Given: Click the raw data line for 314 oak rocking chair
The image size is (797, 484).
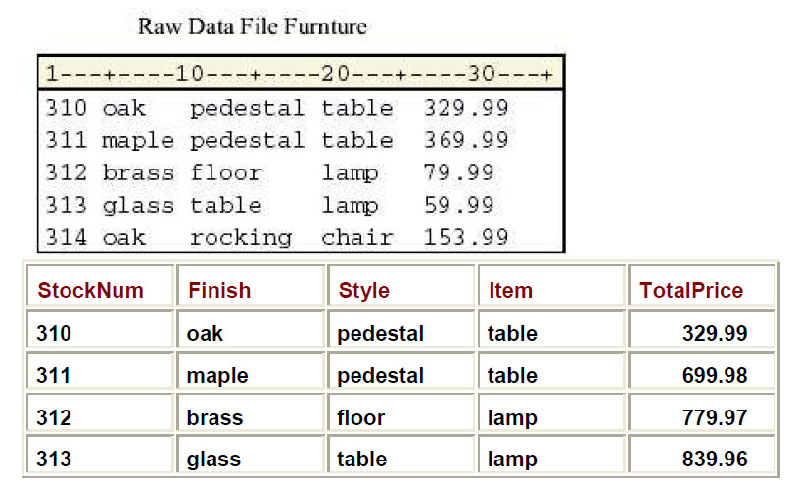Looking at the screenshot, I should point(277,238).
